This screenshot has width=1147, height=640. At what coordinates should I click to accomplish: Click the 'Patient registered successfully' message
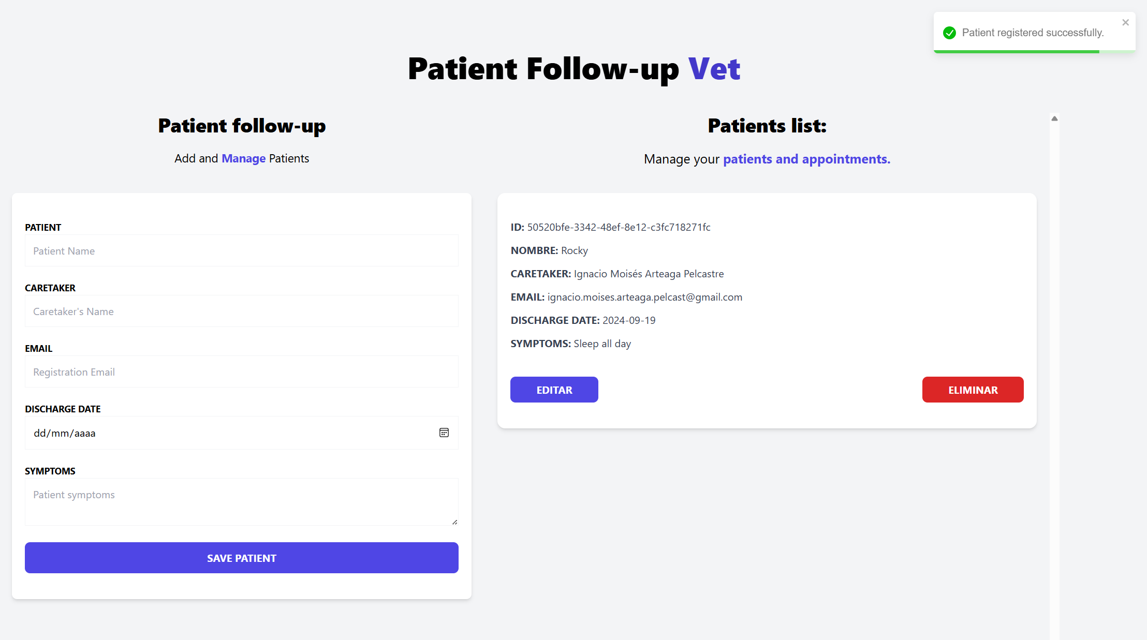pos(1033,33)
